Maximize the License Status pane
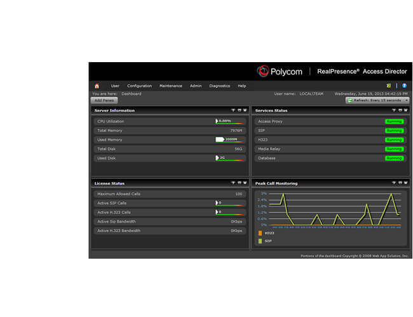413x317 pixels. tap(240, 183)
